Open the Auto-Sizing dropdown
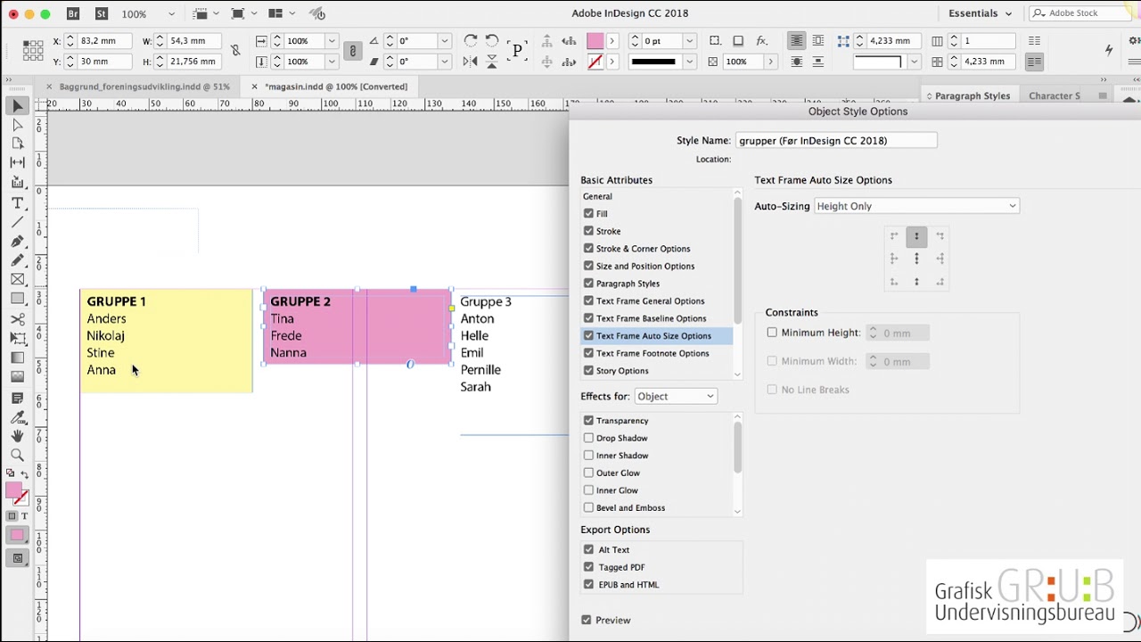The height and width of the screenshot is (642, 1141). [915, 206]
